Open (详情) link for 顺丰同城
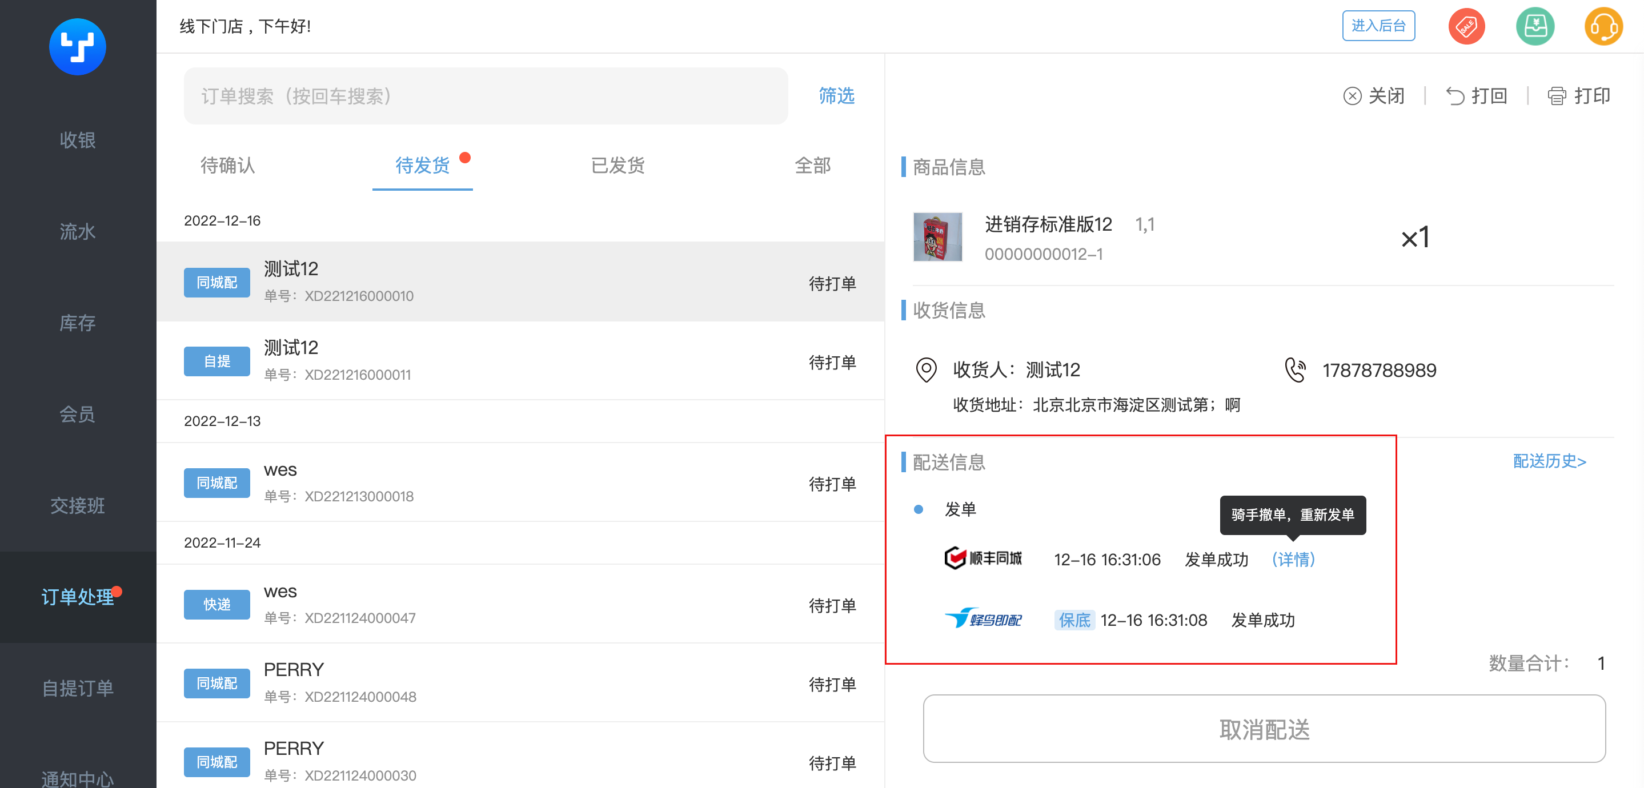This screenshot has width=1644, height=788. click(x=1294, y=559)
